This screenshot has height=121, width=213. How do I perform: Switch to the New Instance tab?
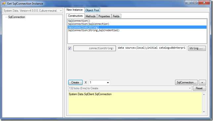tap(74, 10)
